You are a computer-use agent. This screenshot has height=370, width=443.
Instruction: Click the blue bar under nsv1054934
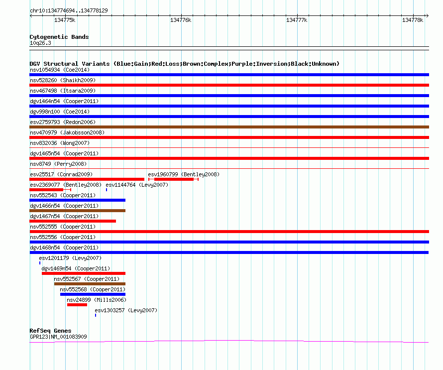pyautogui.click(x=229, y=75)
